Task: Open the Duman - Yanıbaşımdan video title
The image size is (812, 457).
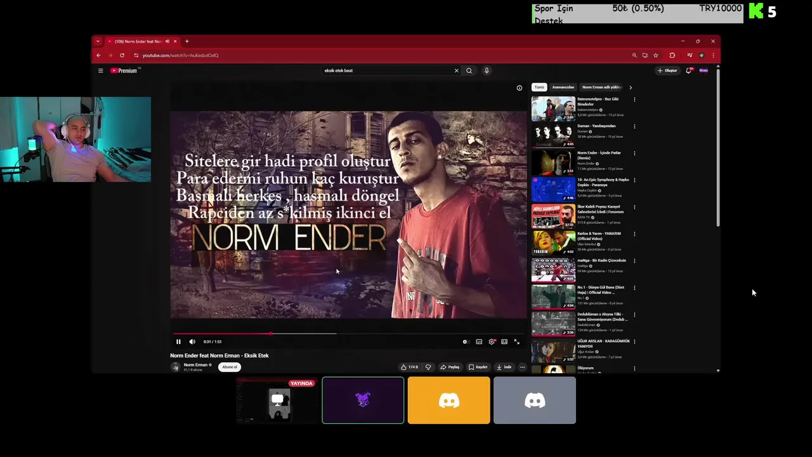Action: coord(596,126)
